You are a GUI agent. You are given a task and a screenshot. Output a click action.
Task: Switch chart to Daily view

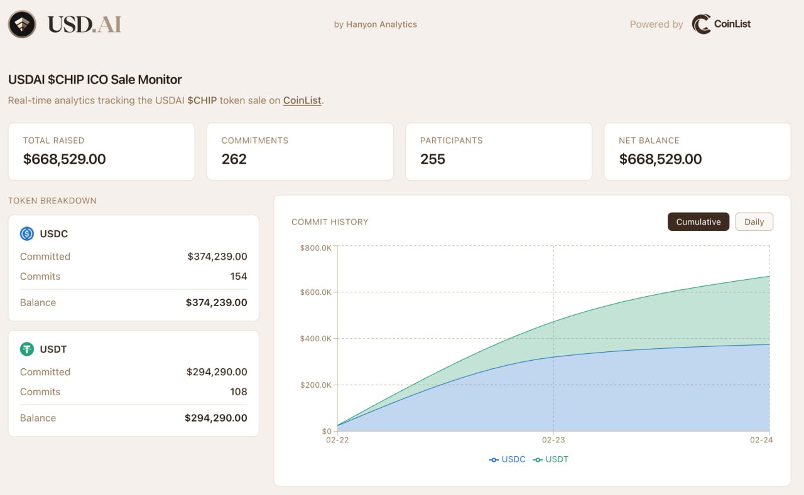pos(754,222)
